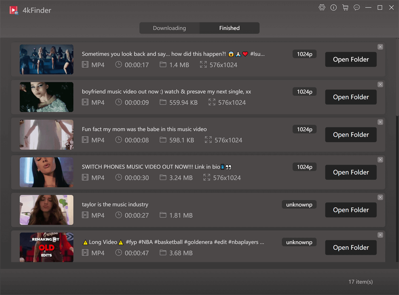Open the shopping cart to purchase a license
The width and height of the screenshot is (399, 295).
345,7
